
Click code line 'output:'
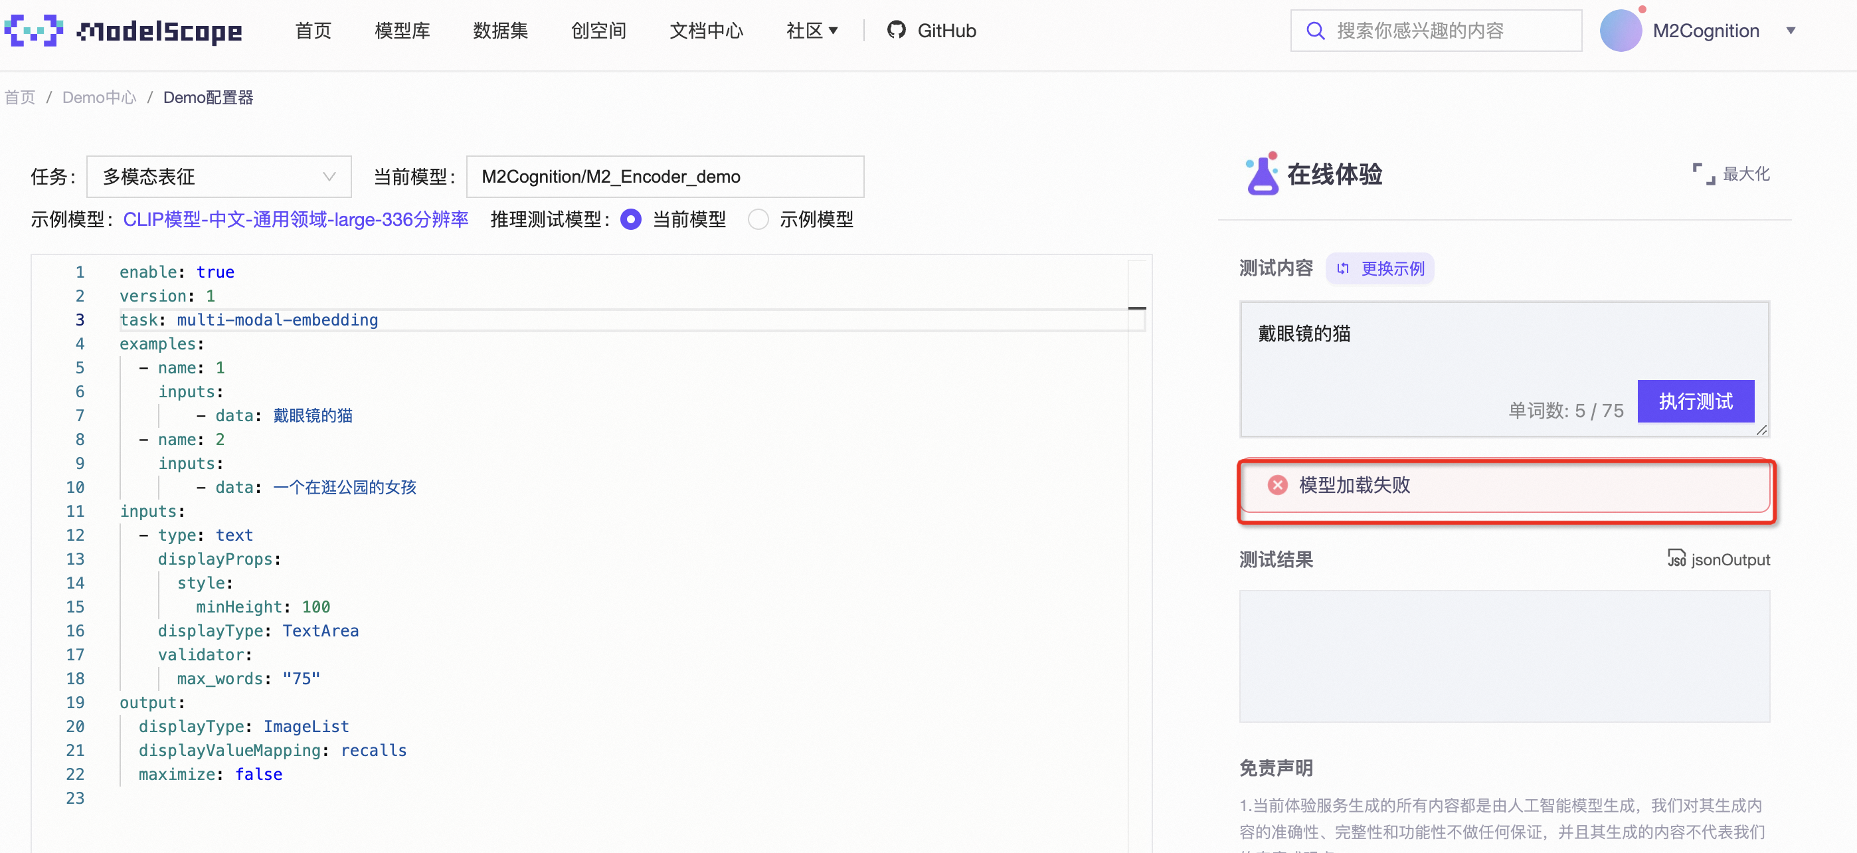[x=152, y=702]
